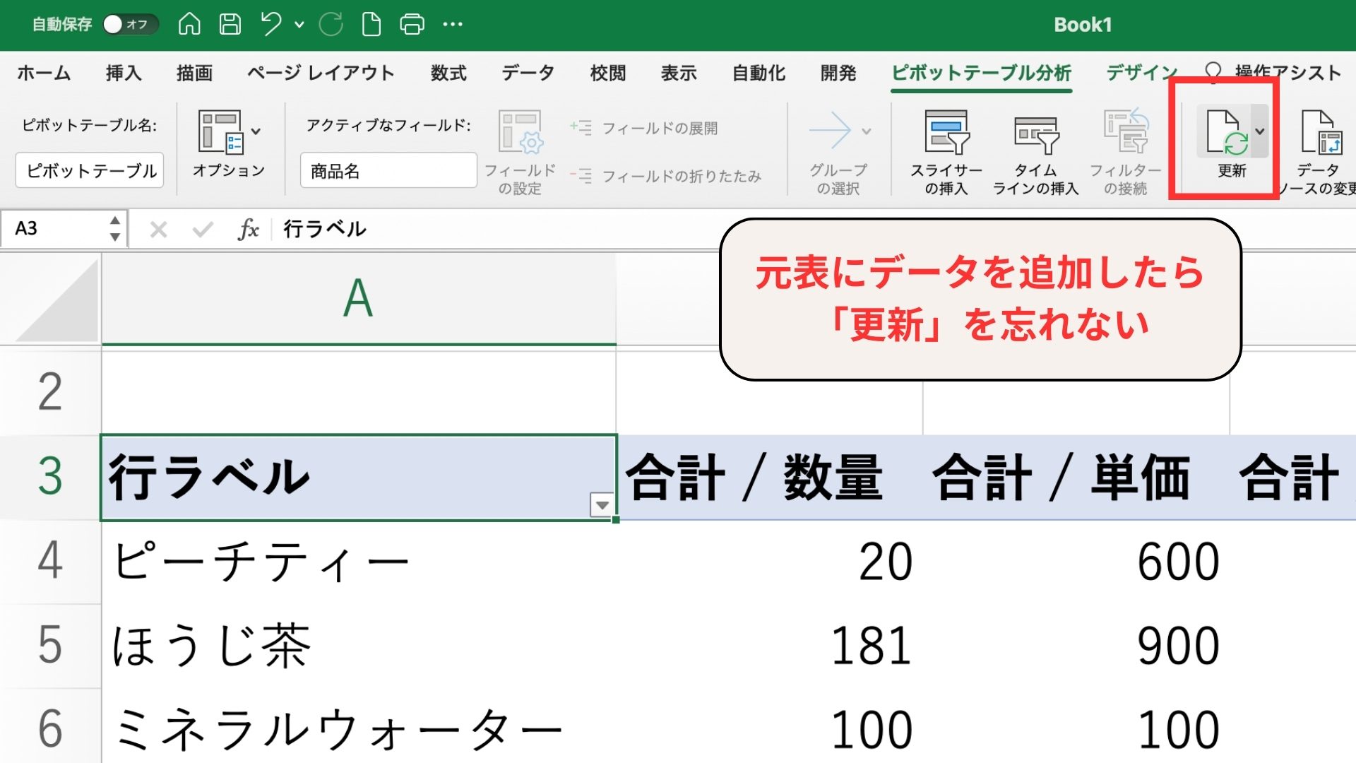Click the Refresh (更新) icon
This screenshot has width=1356, height=763.
click(x=1225, y=133)
